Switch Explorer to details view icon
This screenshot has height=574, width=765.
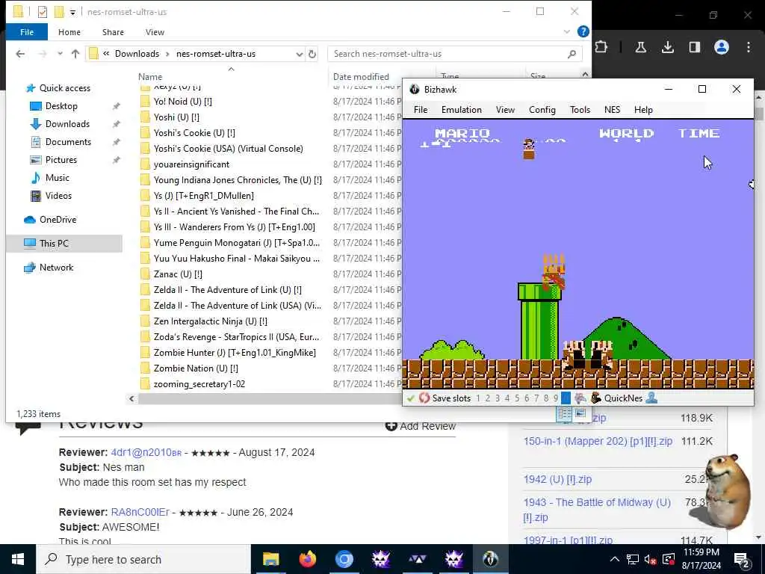pyautogui.click(x=565, y=414)
